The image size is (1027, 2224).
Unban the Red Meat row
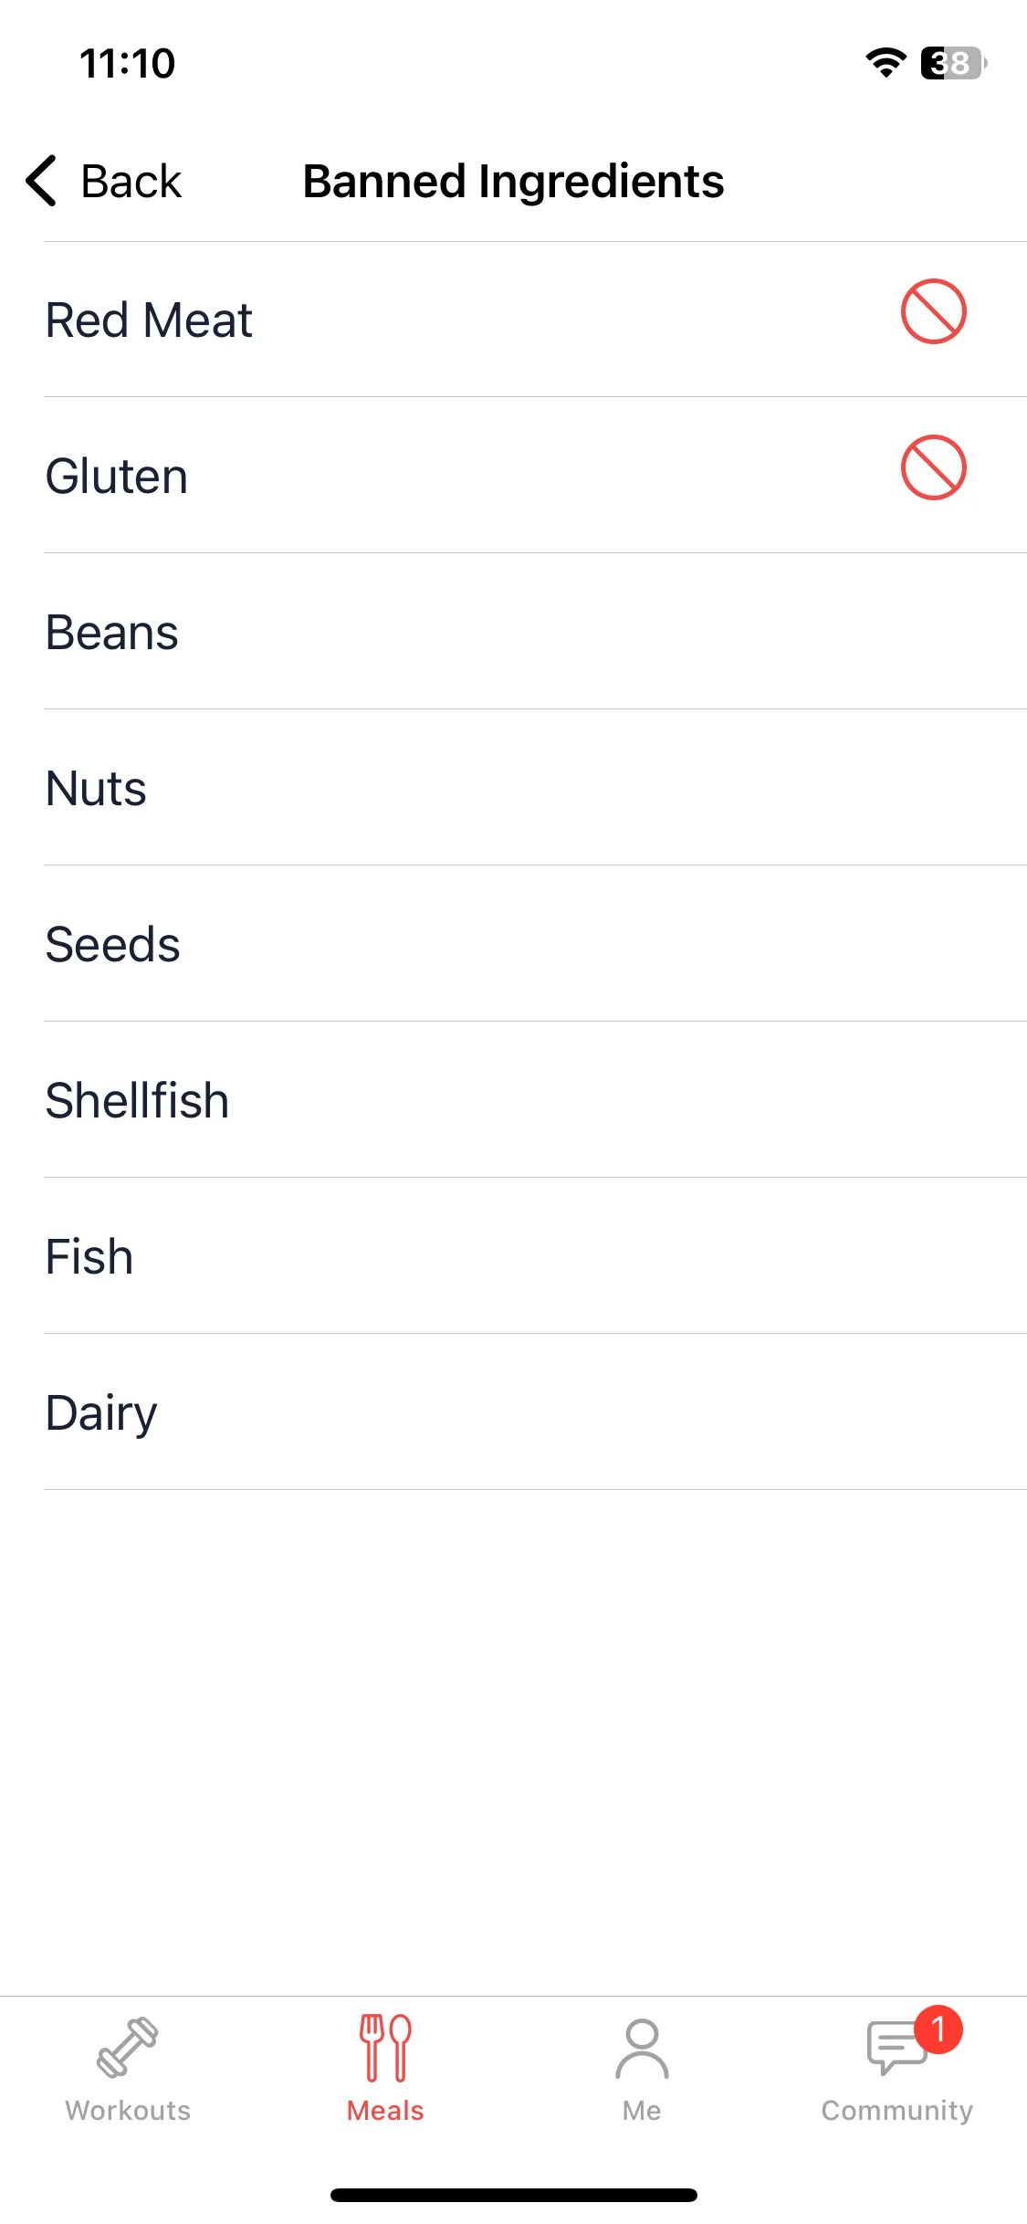pyautogui.click(x=535, y=320)
